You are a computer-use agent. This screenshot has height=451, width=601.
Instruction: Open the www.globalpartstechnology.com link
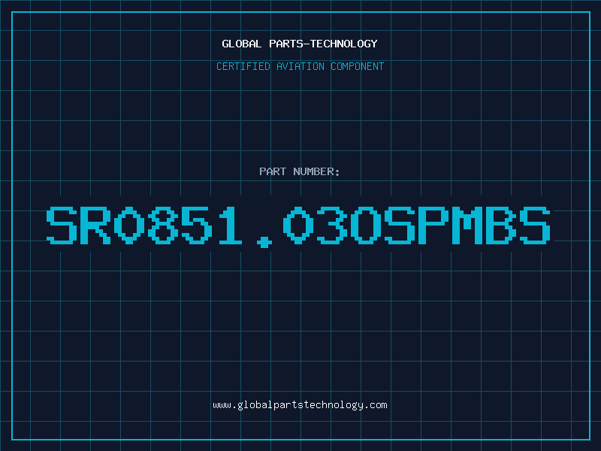click(300, 405)
